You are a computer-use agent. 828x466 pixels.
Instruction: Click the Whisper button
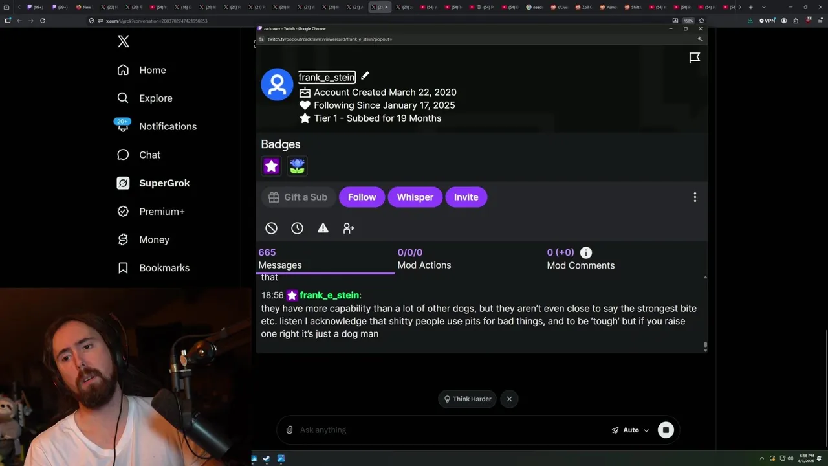[415, 197]
